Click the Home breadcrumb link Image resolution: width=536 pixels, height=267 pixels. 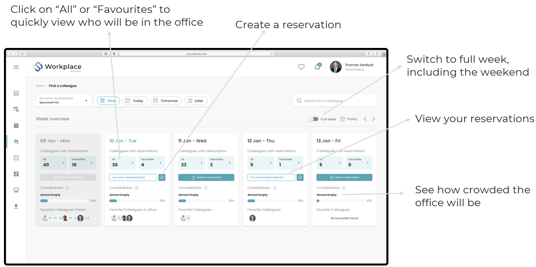[x=40, y=86]
